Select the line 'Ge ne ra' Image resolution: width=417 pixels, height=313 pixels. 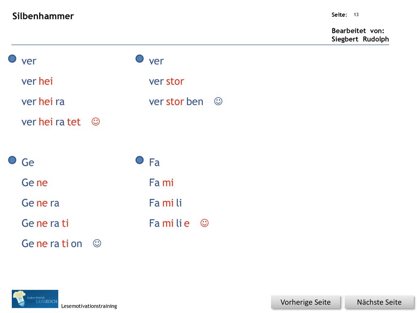[40, 203]
